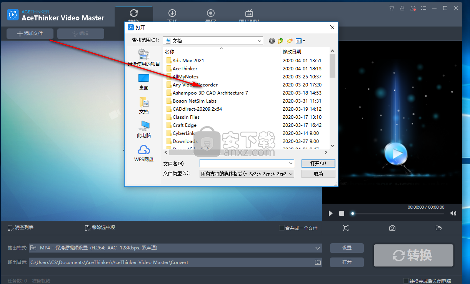
Task: Open the 下载 (Download) tab
Action: pyautogui.click(x=172, y=16)
